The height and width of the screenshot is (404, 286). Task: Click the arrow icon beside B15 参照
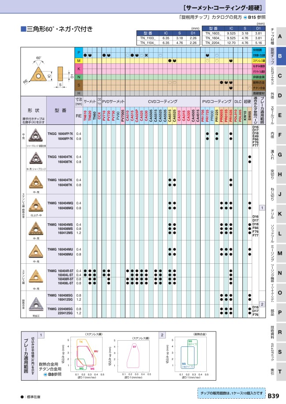(x=246, y=17)
